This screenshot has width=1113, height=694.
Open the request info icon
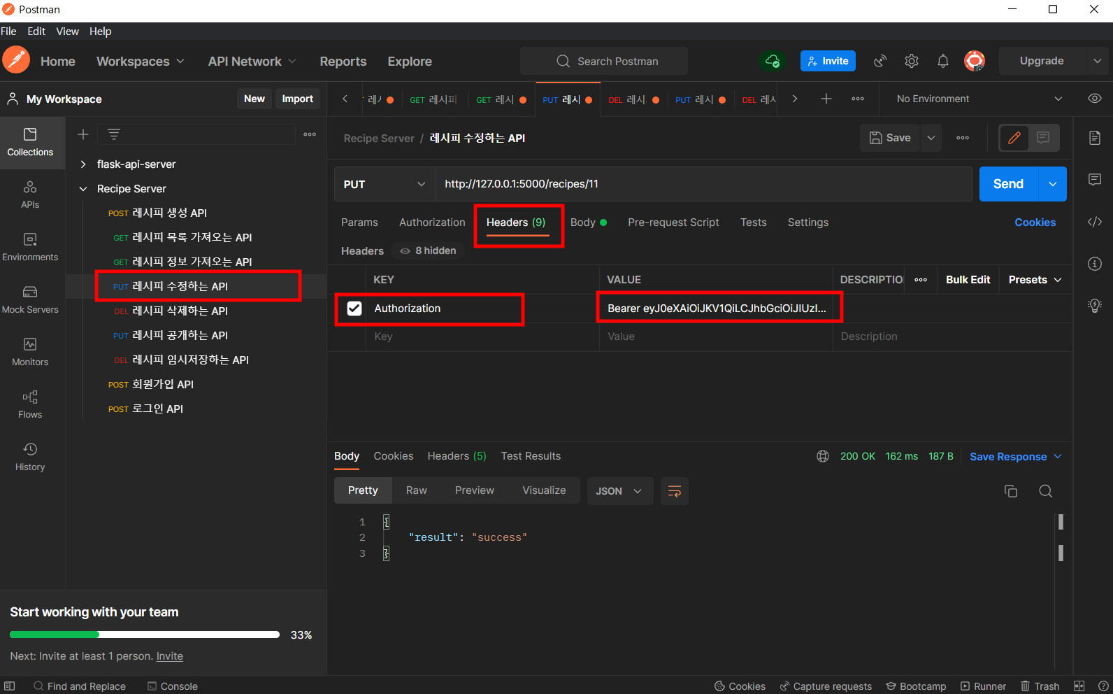pyautogui.click(x=1095, y=264)
